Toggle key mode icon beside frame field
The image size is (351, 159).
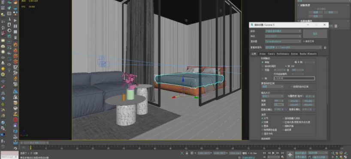point(265,157)
